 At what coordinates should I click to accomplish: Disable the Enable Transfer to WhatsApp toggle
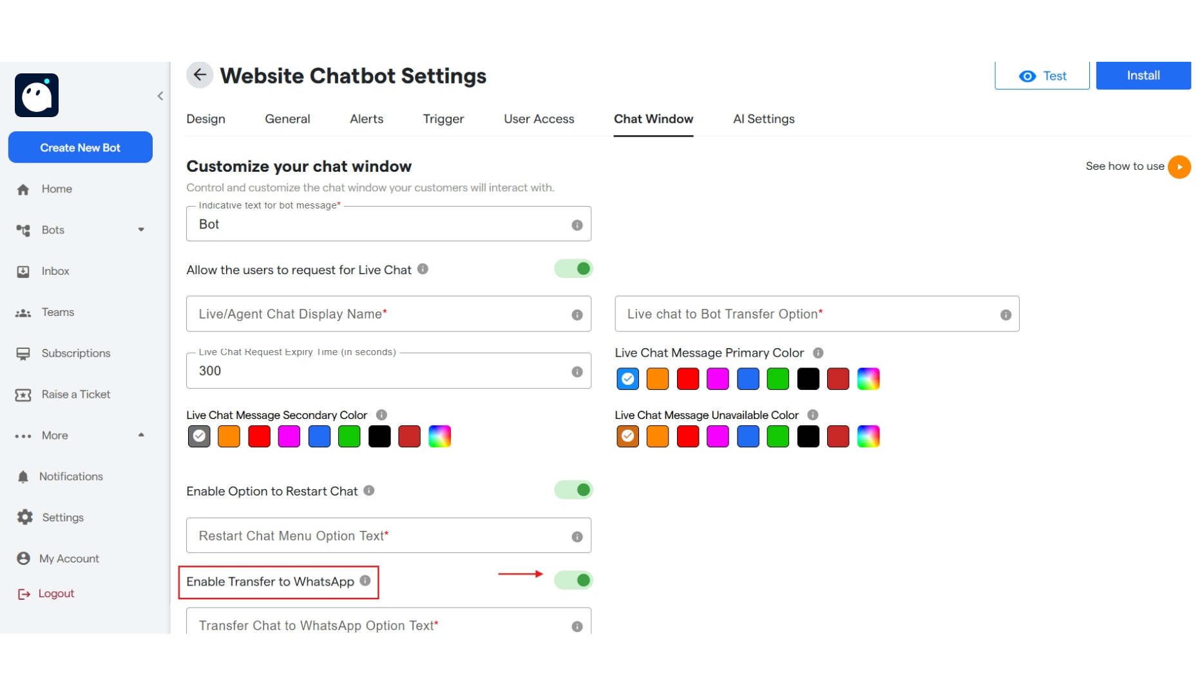point(573,580)
